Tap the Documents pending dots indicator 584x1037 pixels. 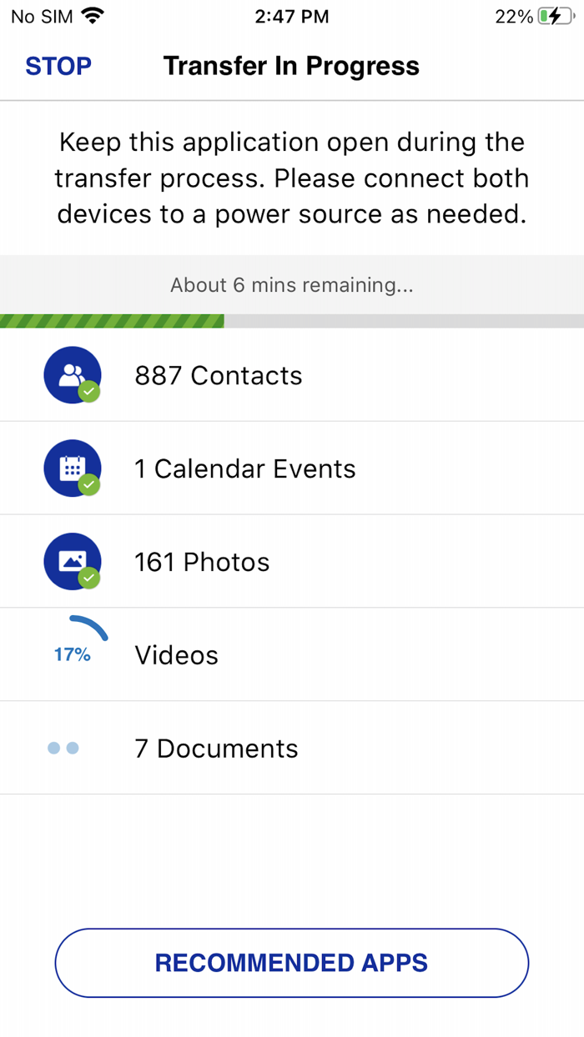pos(63,749)
